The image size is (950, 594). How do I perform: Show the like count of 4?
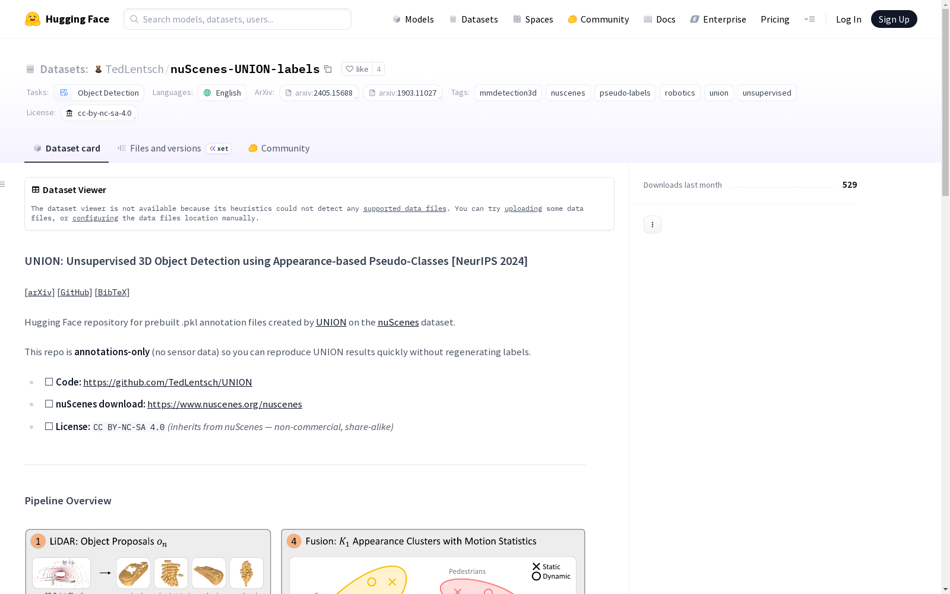click(x=379, y=69)
